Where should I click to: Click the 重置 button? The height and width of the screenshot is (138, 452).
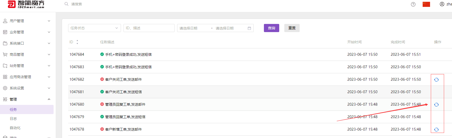[x=292, y=28]
